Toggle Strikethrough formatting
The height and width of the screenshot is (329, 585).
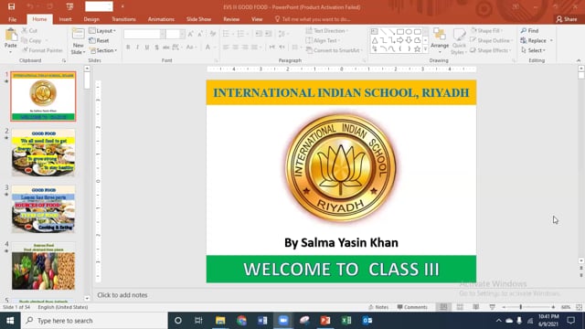click(166, 47)
